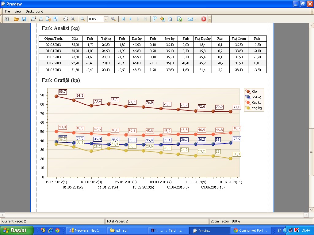Open the Print dialog icon with question mark
314x235 pixels.
coord(33,19)
